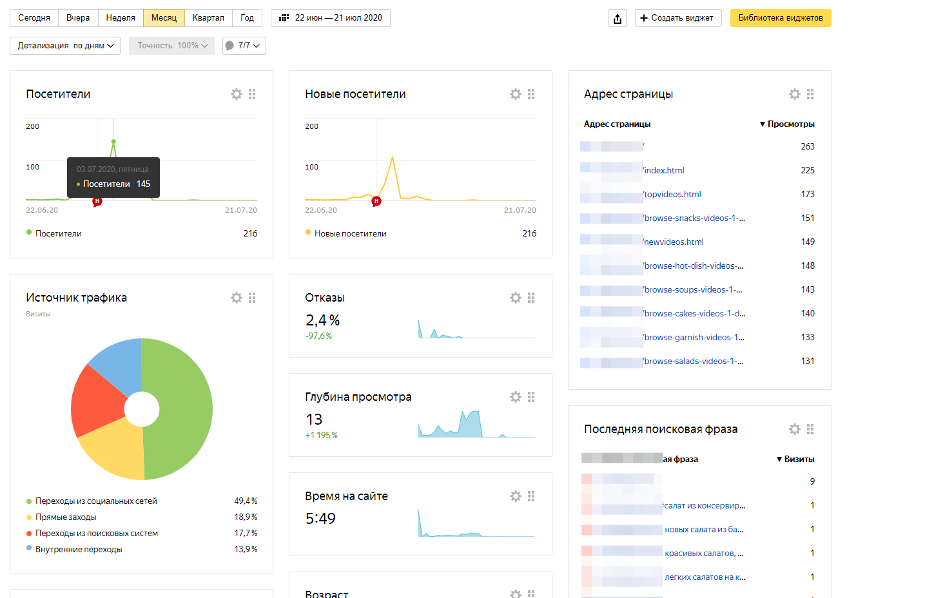The width and height of the screenshot is (925, 598).
Task: Switch period to Неделя tab
Action: [x=121, y=18]
